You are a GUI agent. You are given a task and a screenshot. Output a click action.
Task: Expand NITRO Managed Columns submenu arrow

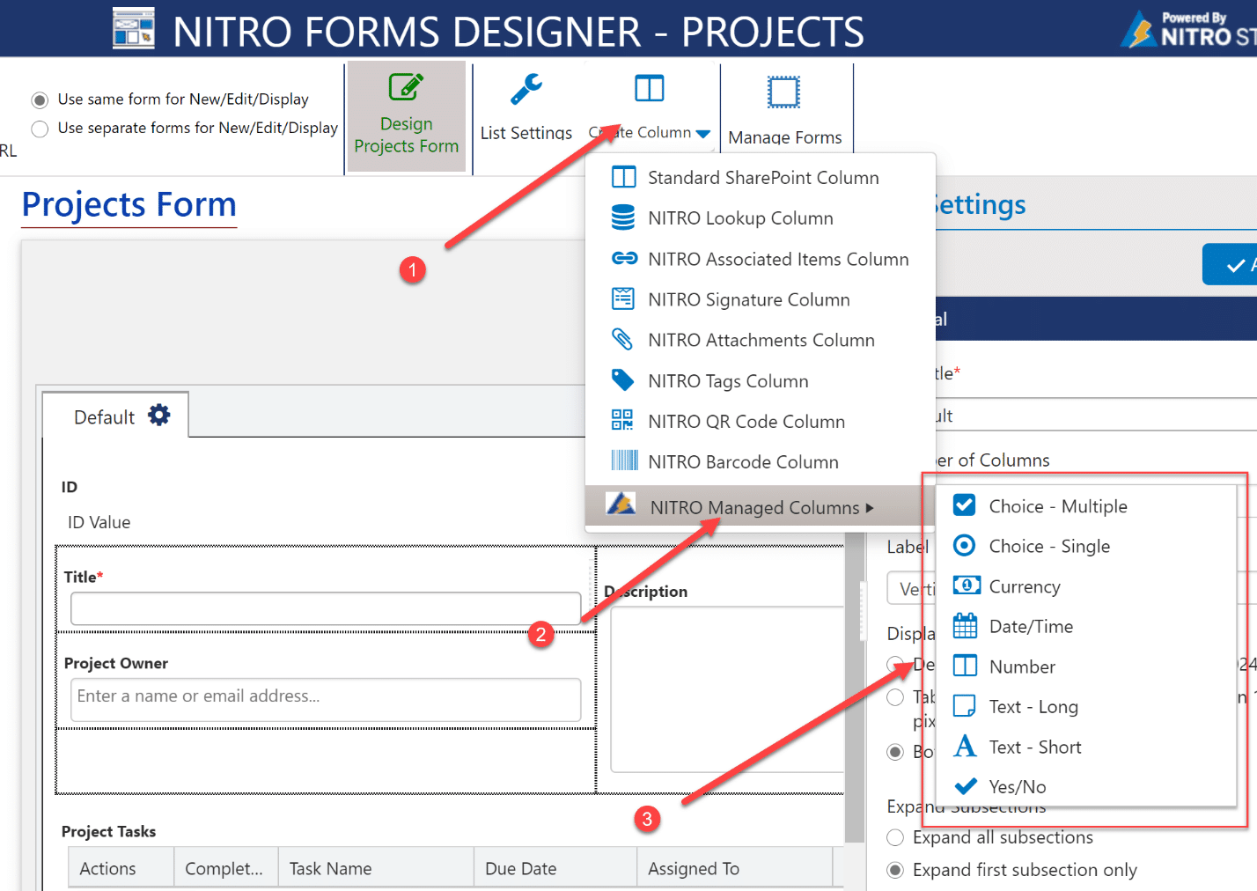870,508
